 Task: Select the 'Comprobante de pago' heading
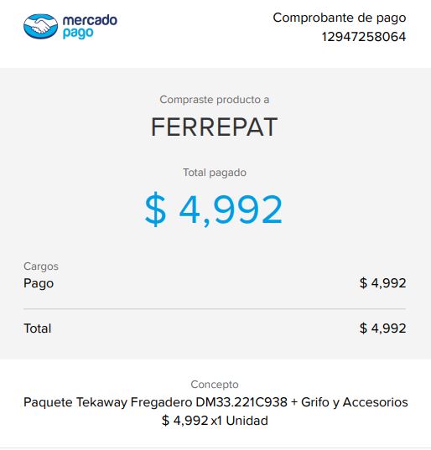point(339,18)
